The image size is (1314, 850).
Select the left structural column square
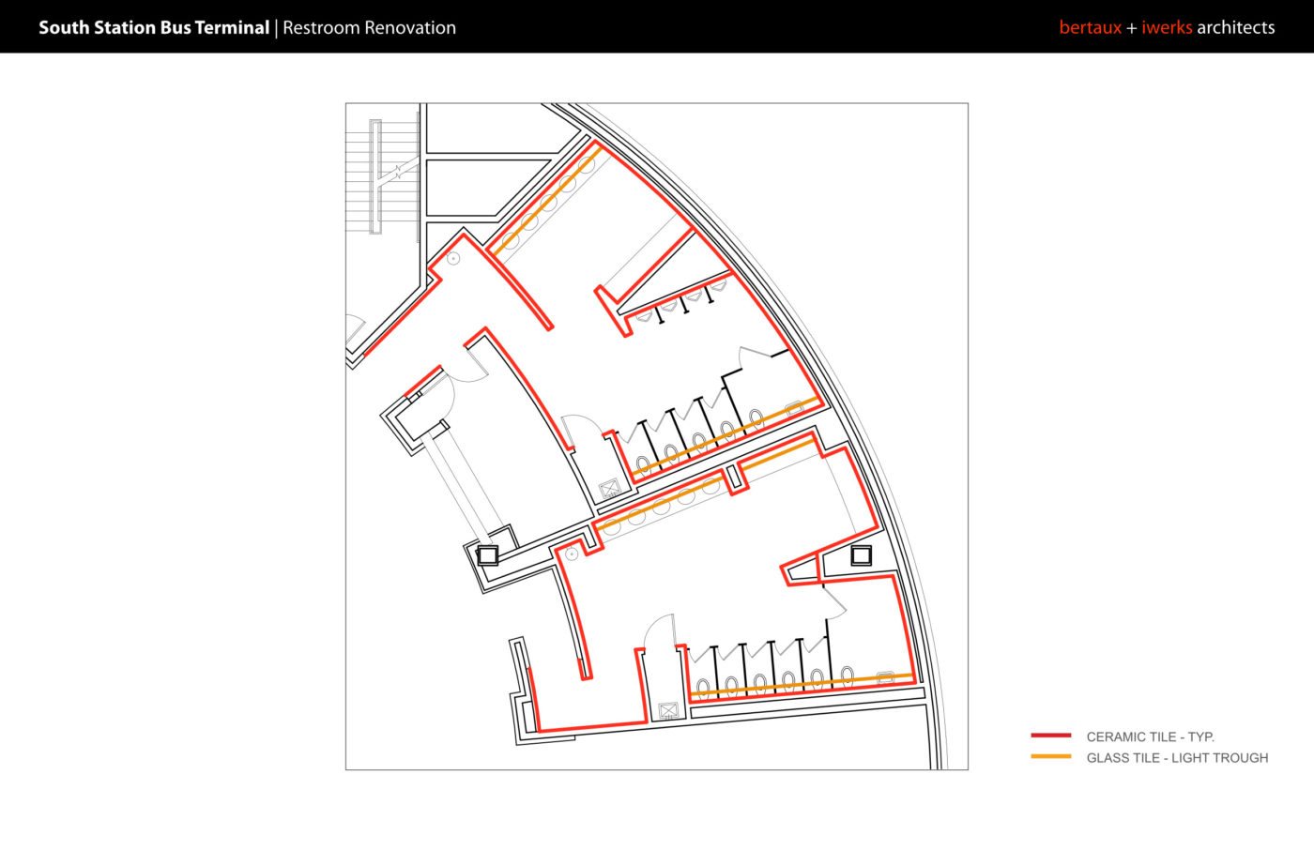(487, 555)
